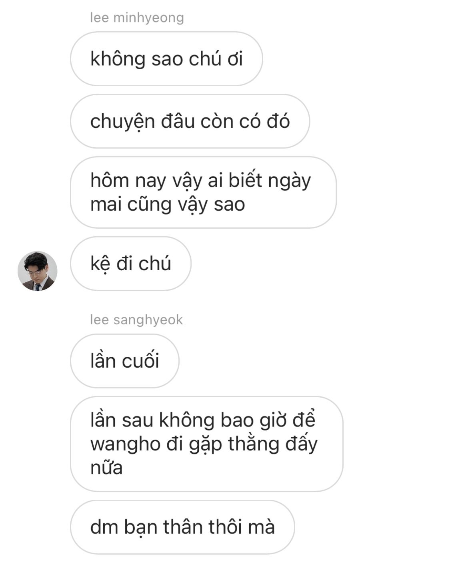Click the trailing word 'nữa' in long message
The width and height of the screenshot is (468, 561).
coord(106,468)
